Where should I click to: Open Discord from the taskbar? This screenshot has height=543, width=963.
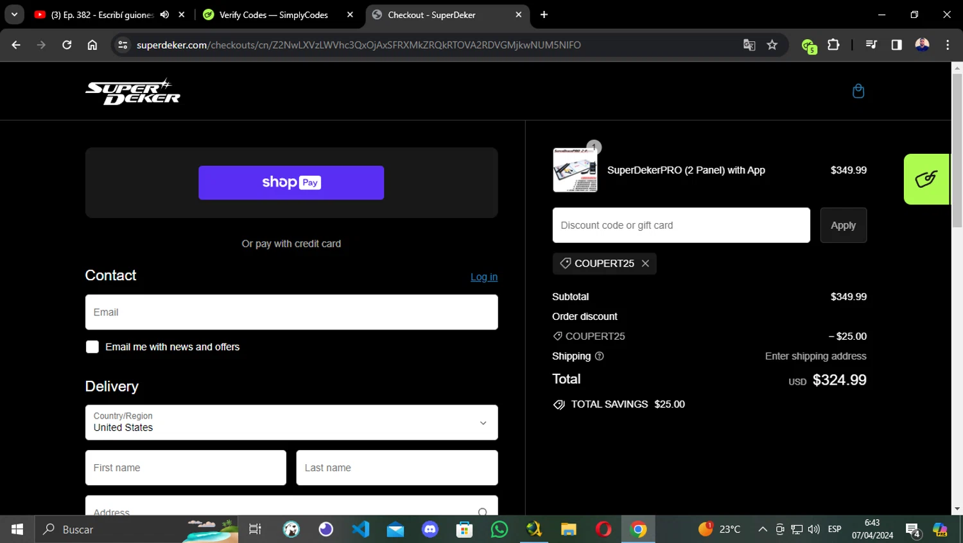coord(430,530)
